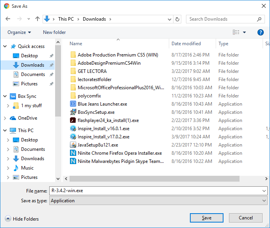Open the change view dropdown arrow
Image resolution: width=270 pixels, height=228 pixels.
245,32
